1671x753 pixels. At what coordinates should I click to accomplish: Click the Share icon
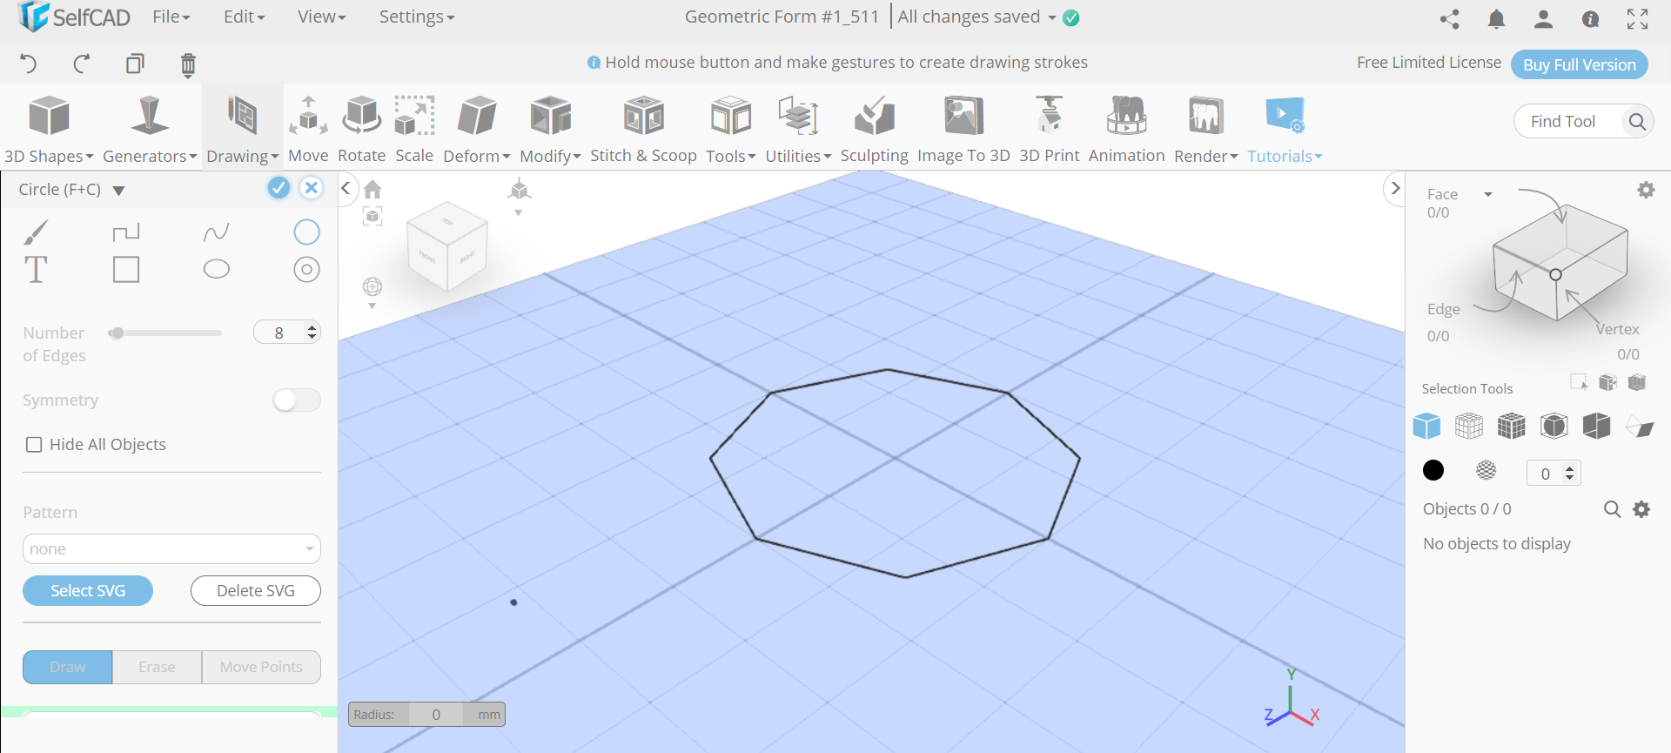(x=1450, y=18)
